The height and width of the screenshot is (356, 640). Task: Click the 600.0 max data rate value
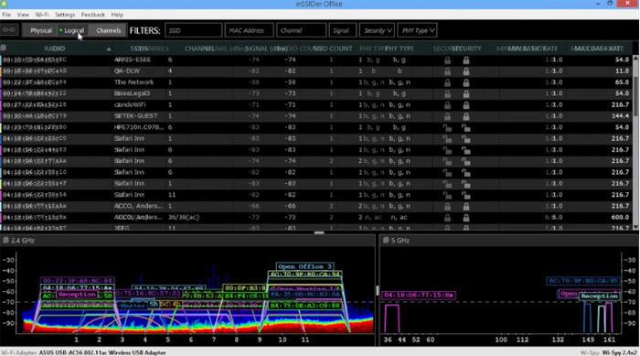click(x=620, y=218)
